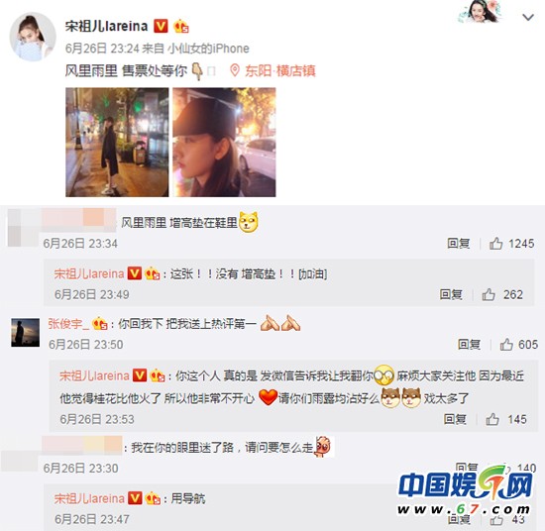Like the reply with 145 likes
Image resolution: width=545 pixels, height=531 pixels.
(x=492, y=419)
